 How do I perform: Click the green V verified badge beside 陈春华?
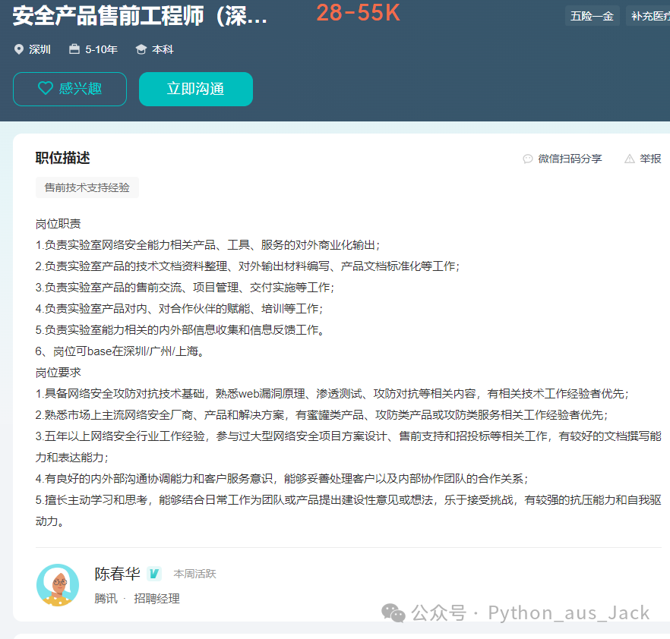click(x=153, y=574)
